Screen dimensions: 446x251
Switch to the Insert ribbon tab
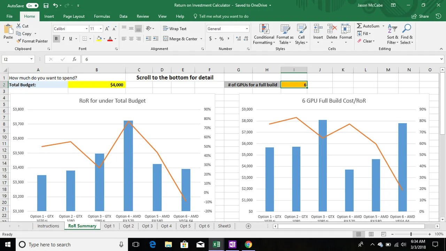(x=49, y=16)
